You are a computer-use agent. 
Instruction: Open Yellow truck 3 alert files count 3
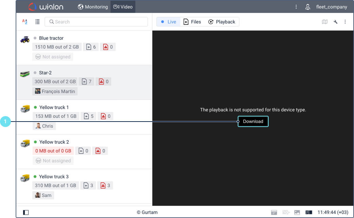[105, 185]
